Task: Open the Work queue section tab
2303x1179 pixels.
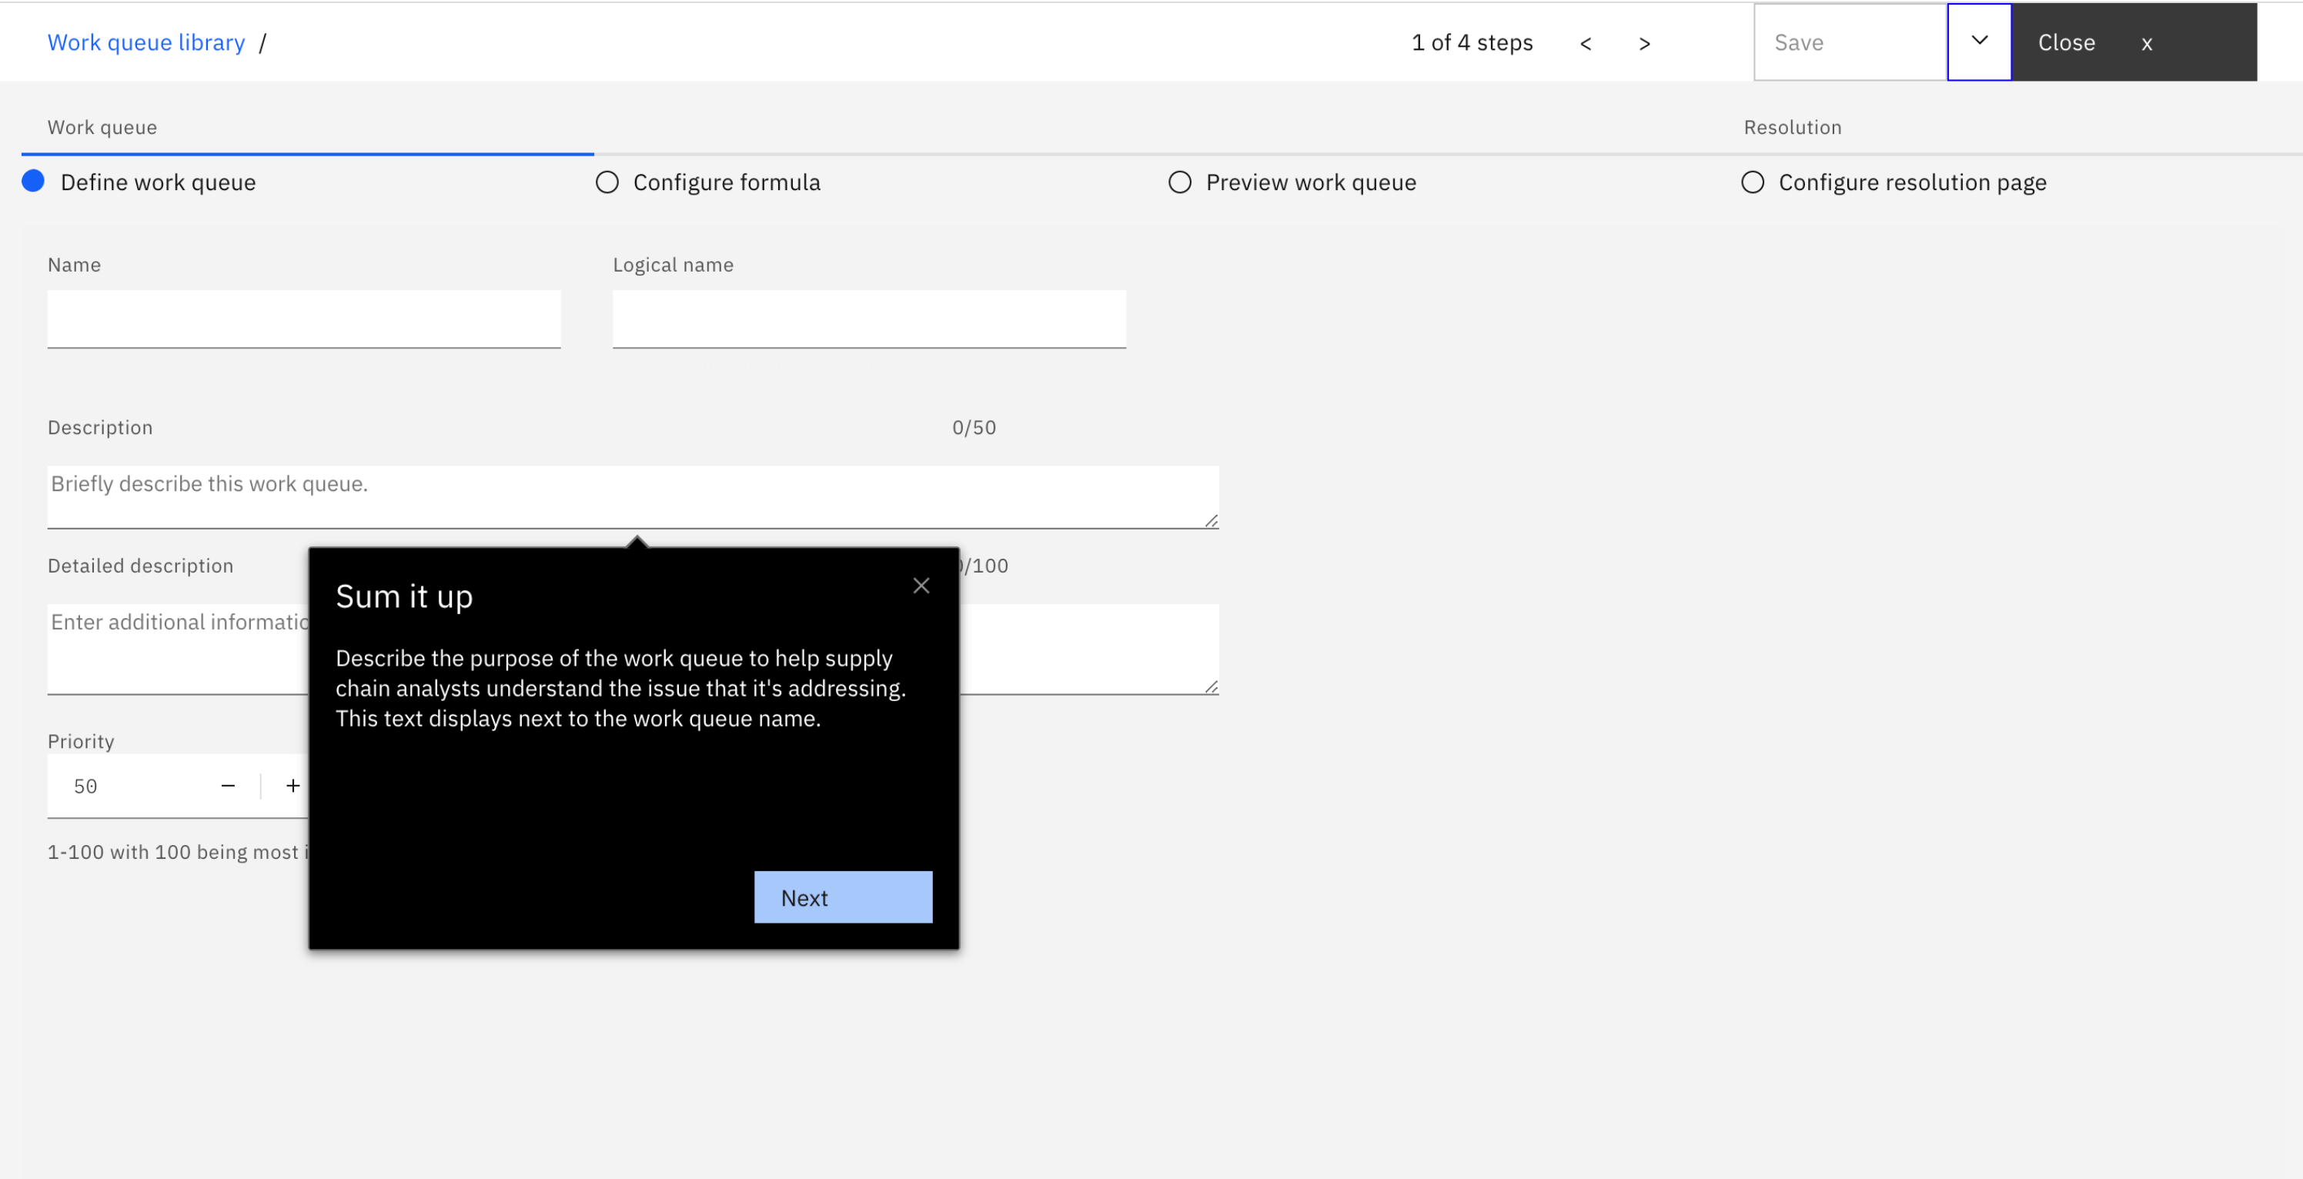Action: click(102, 127)
